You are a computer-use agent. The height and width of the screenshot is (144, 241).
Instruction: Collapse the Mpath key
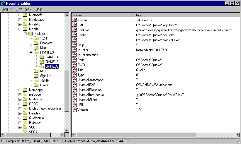pos(20,29)
